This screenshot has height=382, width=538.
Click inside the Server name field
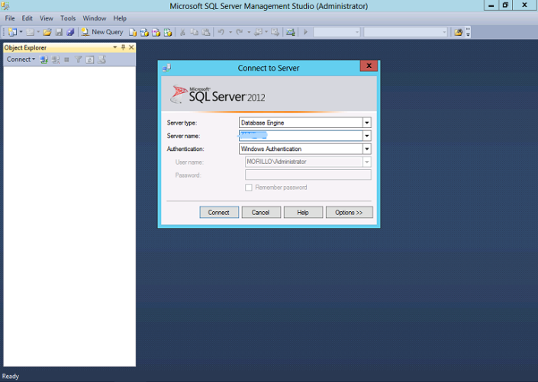[x=299, y=136]
